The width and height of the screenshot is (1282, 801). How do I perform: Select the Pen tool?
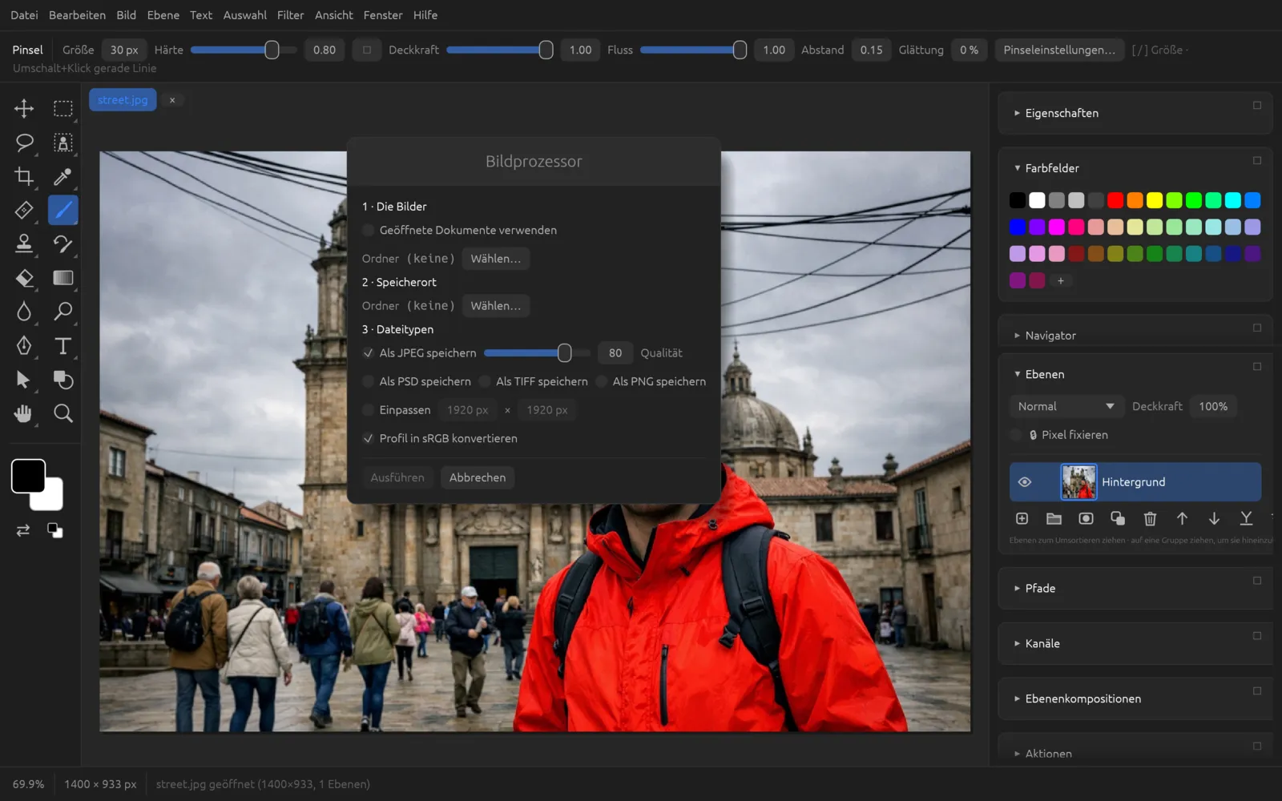pyautogui.click(x=24, y=345)
